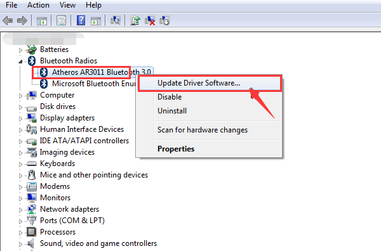Click the Imaging devices camera icon
381x251 pixels.
tap(32, 152)
